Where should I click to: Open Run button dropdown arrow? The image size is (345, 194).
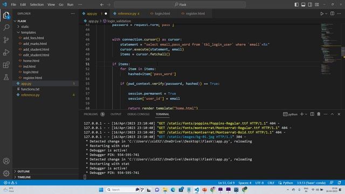tap(326, 13)
